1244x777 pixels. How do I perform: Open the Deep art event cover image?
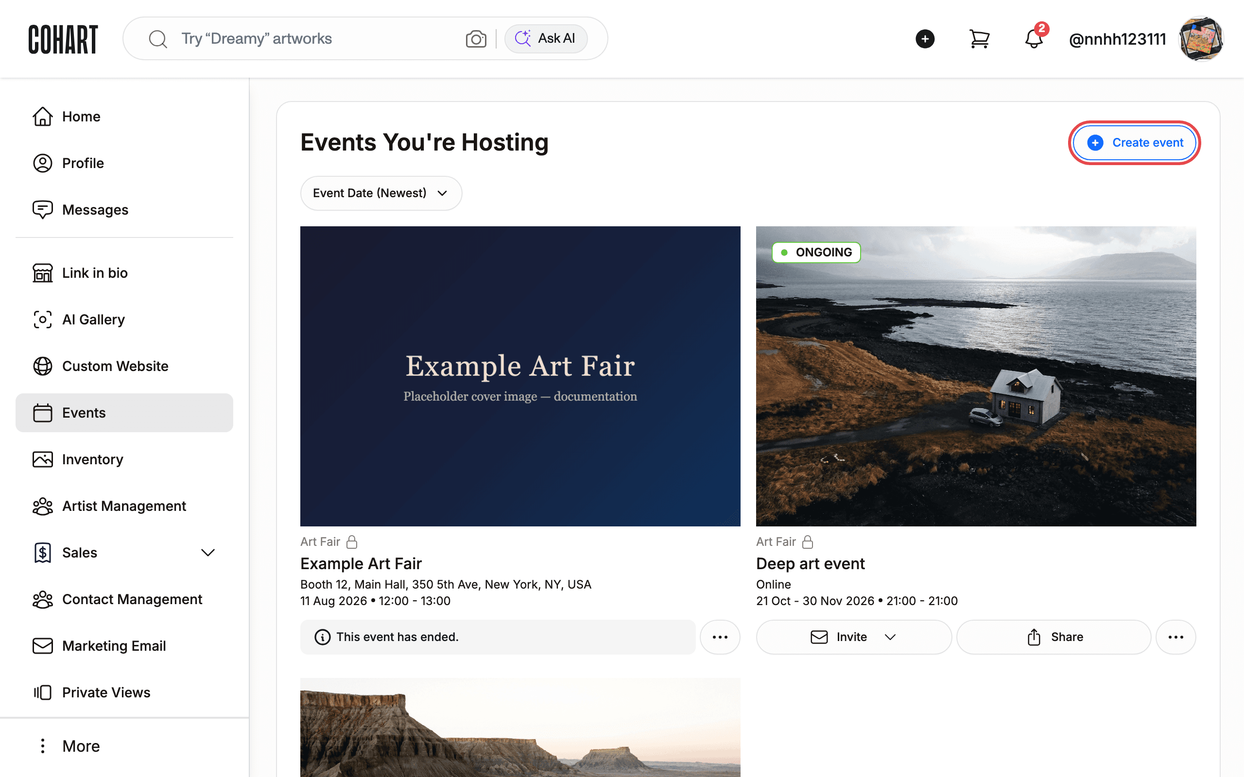click(976, 376)
